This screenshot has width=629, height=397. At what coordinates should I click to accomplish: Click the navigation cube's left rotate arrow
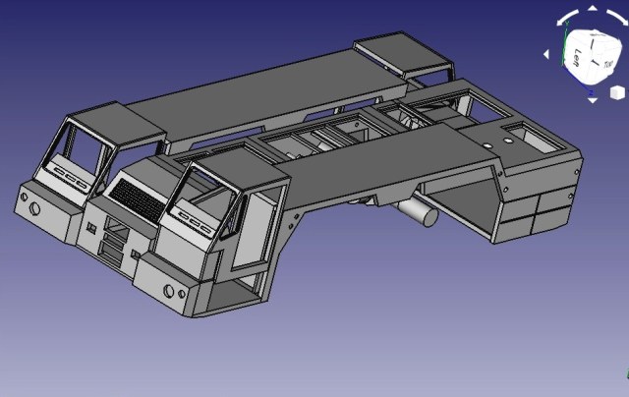[548, 53]
